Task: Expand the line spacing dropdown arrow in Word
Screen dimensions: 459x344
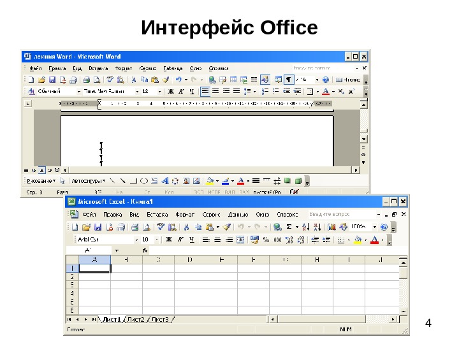Action: point(254,92)
